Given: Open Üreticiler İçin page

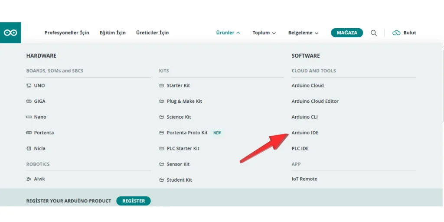Looking at the screenshot, I should (x=152, y=33).
